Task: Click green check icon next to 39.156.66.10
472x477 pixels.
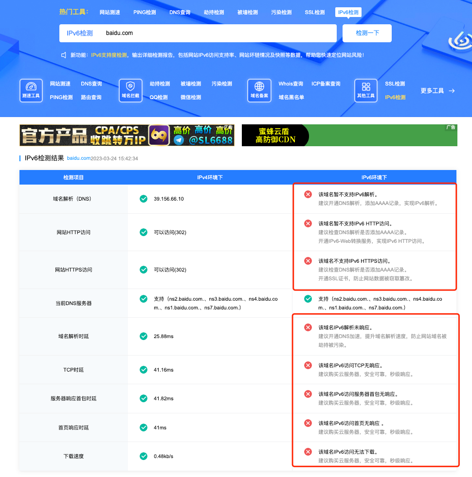Action: [x=144, y=199]
